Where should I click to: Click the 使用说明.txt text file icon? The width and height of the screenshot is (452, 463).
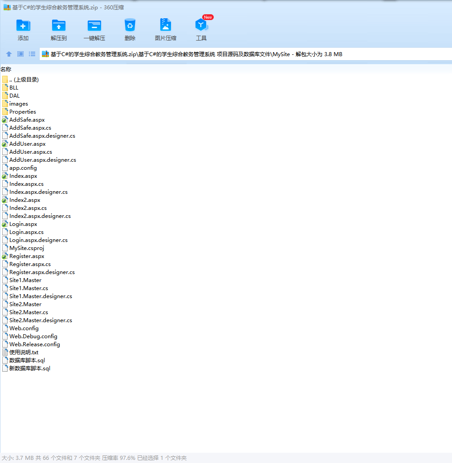(x=5, y=352)
